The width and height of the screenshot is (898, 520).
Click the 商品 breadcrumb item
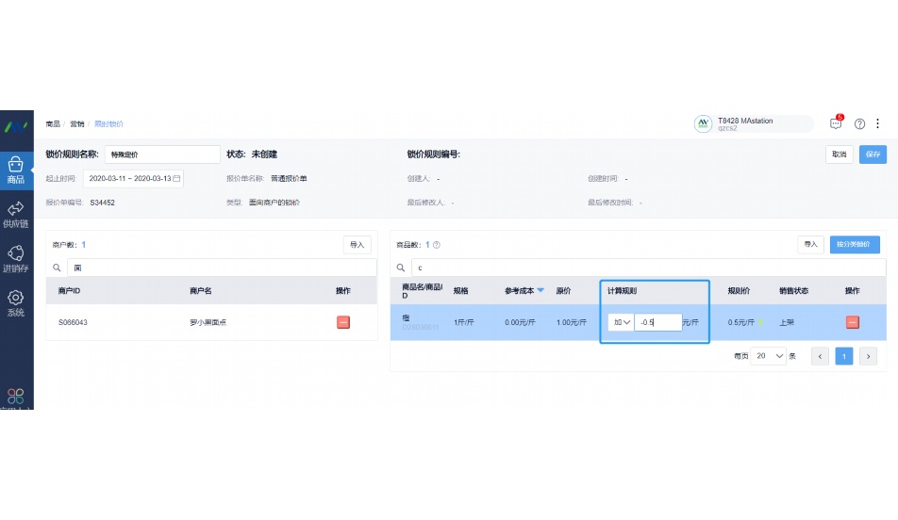(53, 124)
